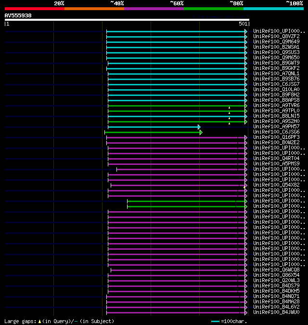Click the orange ~40% identity legend segment
Image resolution: width=308 pixels, height=325 pixels.
click(x=94, y=9)
